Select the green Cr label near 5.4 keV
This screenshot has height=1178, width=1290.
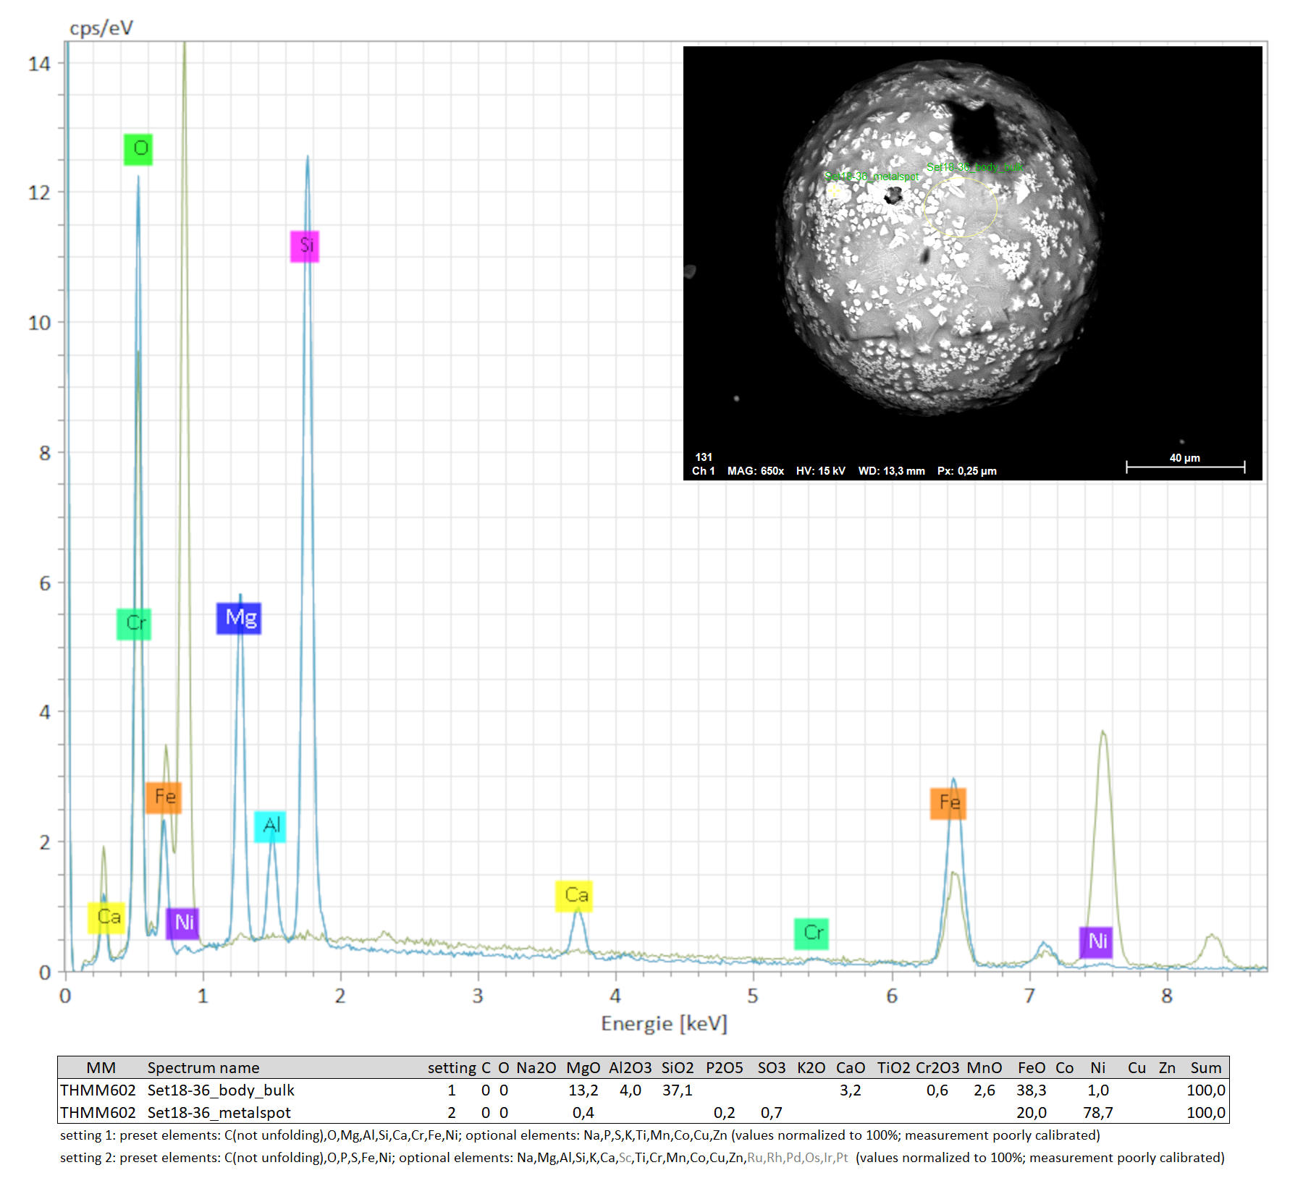pyautogui.click(x=811, y=933)
